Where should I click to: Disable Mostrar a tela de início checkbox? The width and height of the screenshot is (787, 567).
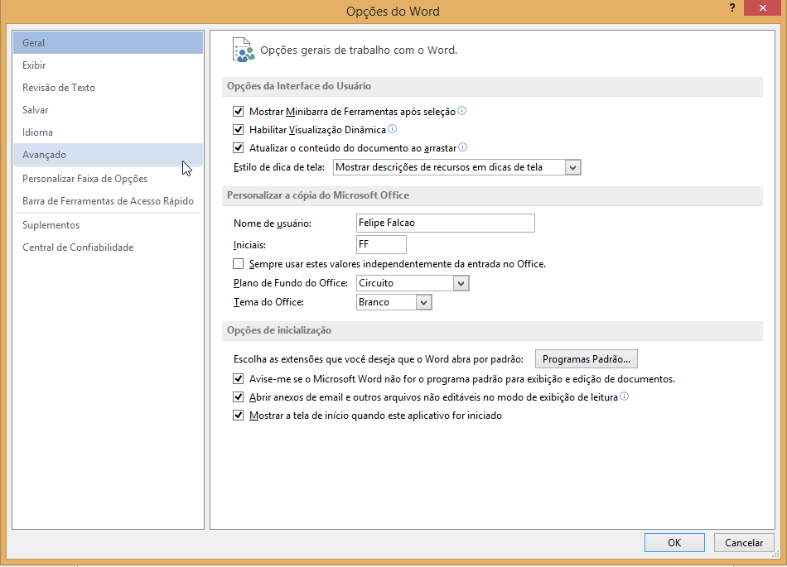239,415
